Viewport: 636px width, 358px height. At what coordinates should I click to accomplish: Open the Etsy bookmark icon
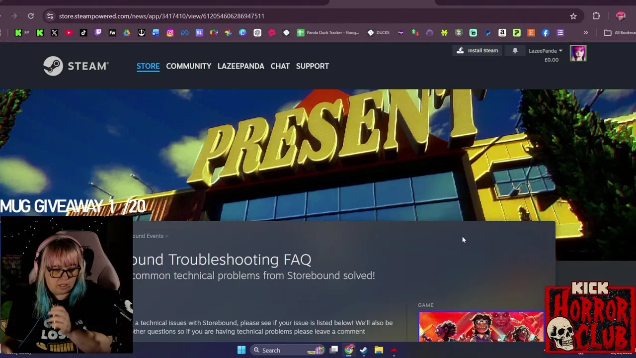click(531, 33)
